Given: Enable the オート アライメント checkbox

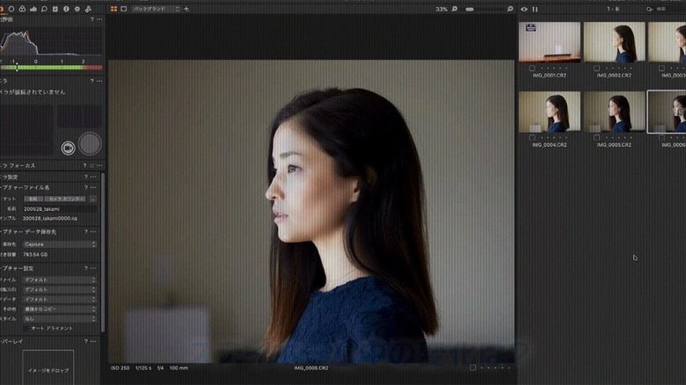Looking at the screenshot, I should click(x=26, y=328).
